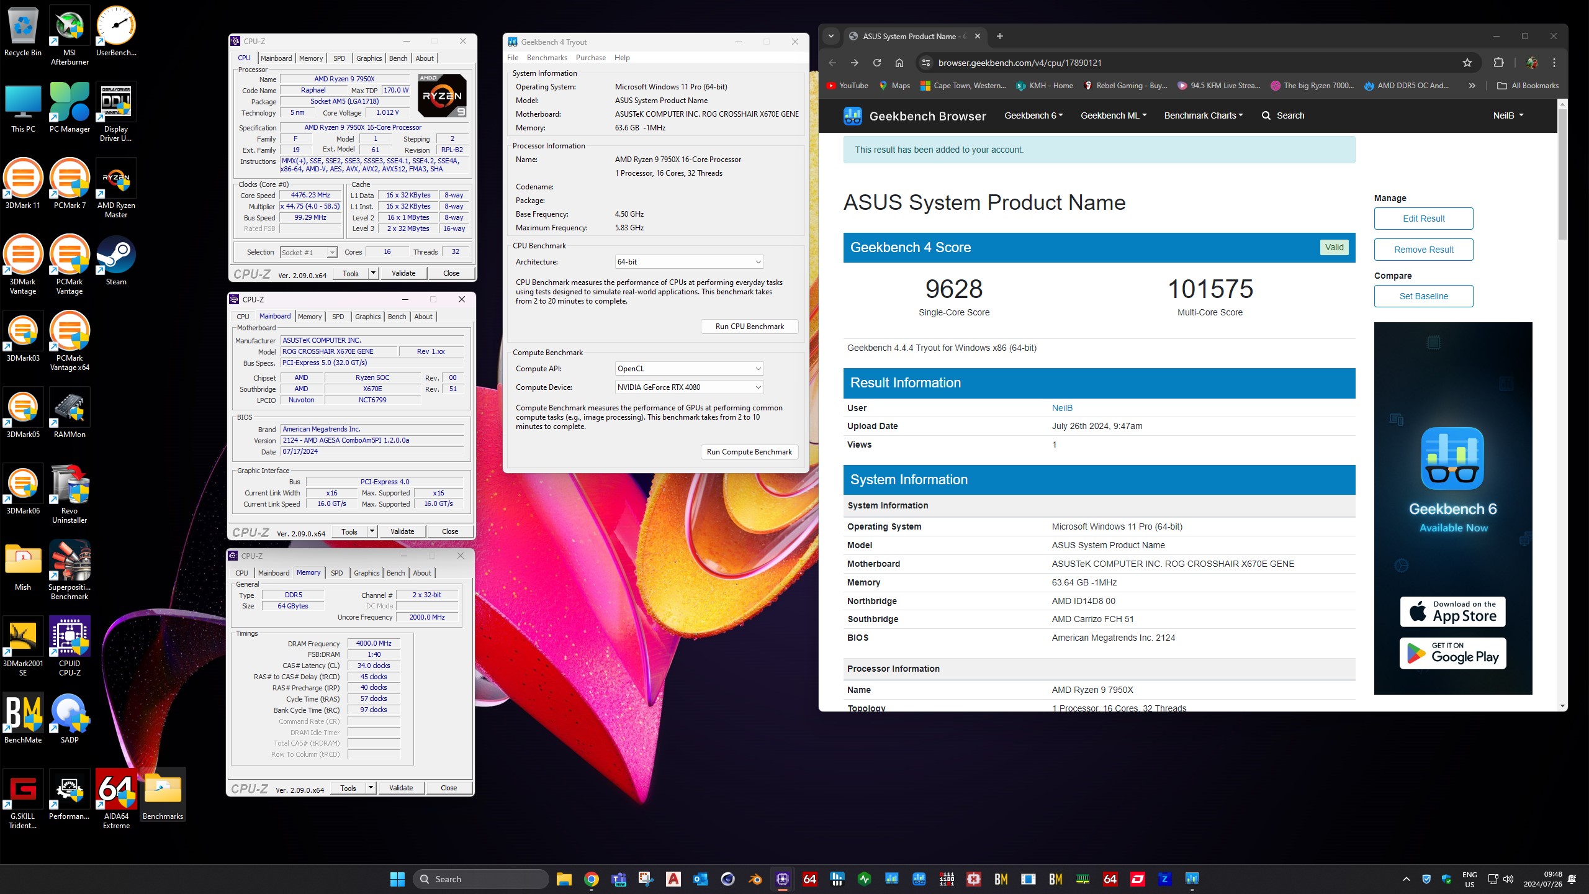Viewport: 1589px width, 894px height.
Task: Expand Tools arrow in top CPU-Z window
Action: [x=373, y=273]
